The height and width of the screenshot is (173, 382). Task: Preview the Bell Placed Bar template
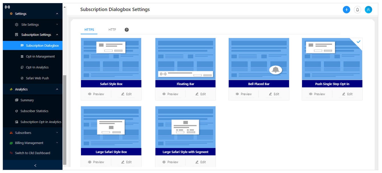(x=243, y=94)
